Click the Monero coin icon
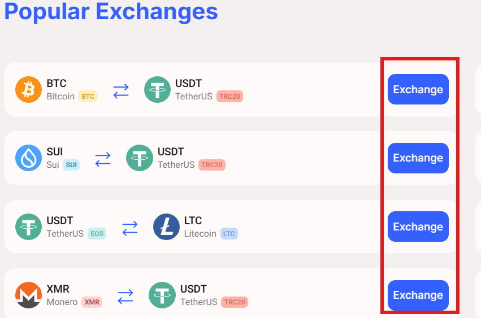This screenshot has width=481, height=318. coord(28,295)
